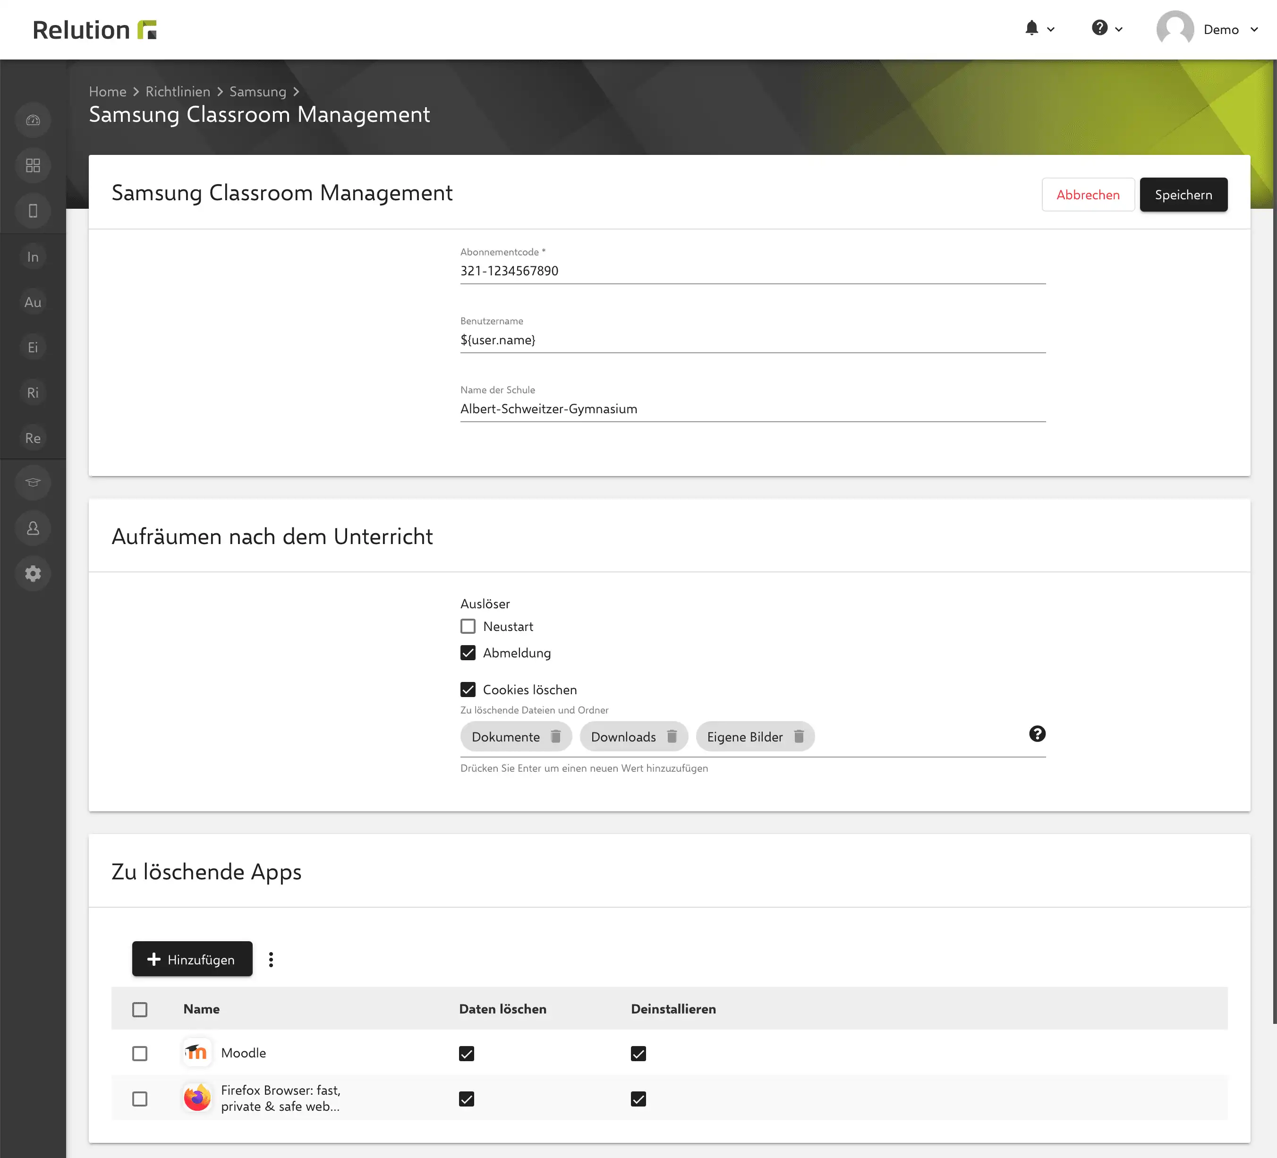This screenshot has height=1158, width=1277.
Task: Open the help question mark menu
Action: [1107, 28]
